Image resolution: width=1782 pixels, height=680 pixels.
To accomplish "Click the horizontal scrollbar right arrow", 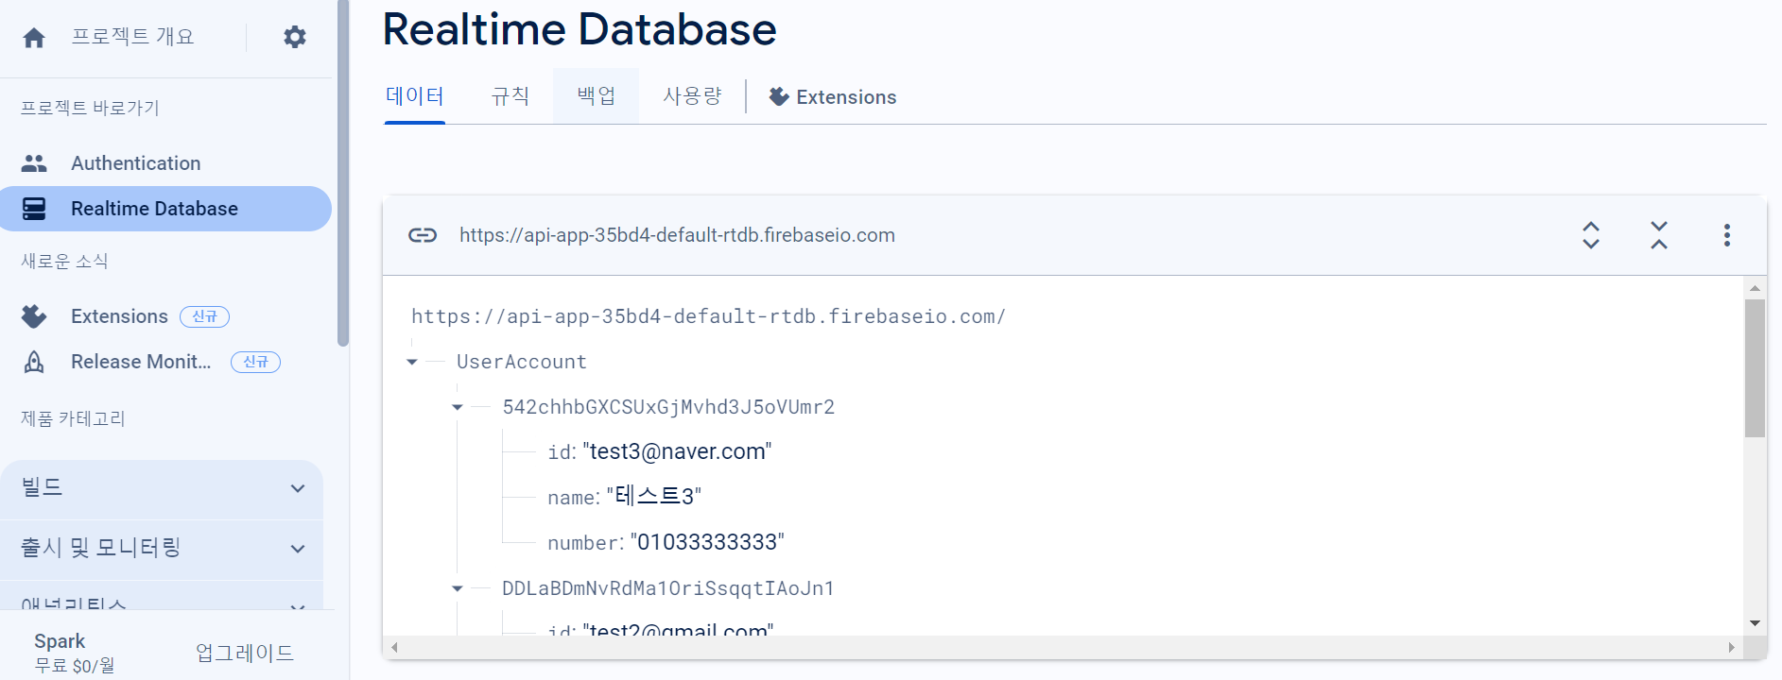I will (1732, 647).
